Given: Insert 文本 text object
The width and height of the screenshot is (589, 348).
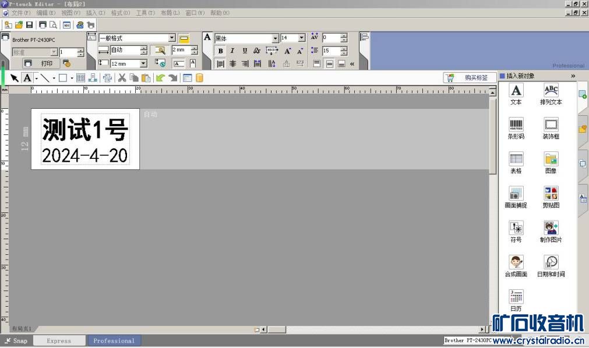Looking at the screenshot, I should click(x=516, y=94).
